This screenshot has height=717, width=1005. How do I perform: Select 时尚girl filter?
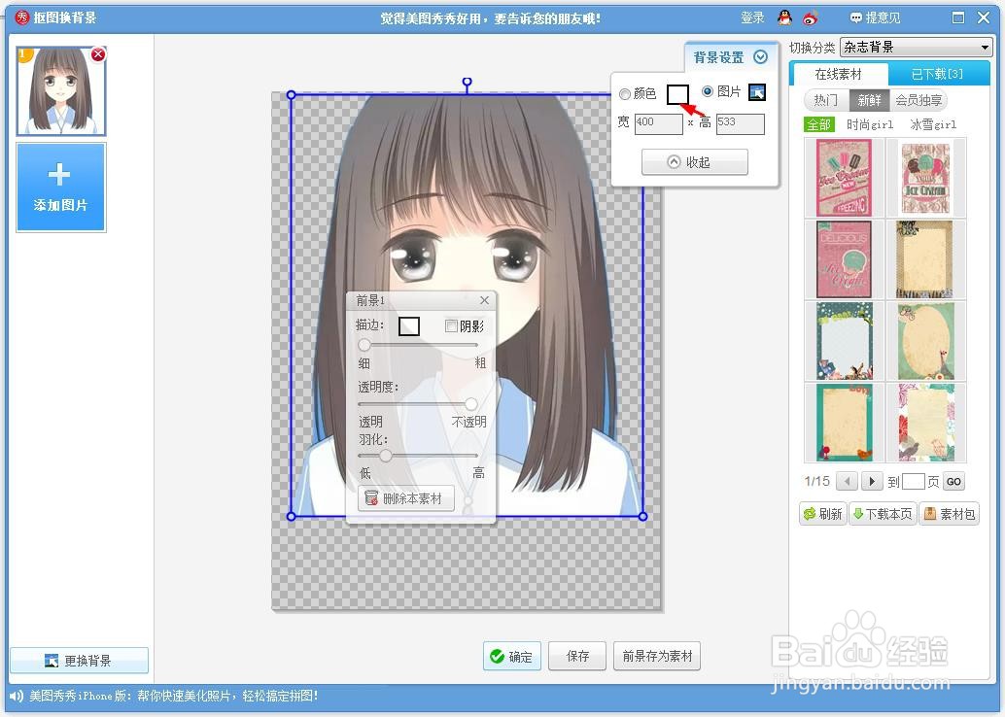(870, 124)
